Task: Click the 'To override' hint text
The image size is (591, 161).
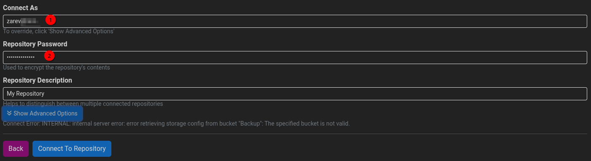Action: click(x=59, y=32)
